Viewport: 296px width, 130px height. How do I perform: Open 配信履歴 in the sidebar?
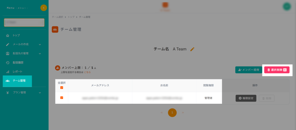(19, 62)
